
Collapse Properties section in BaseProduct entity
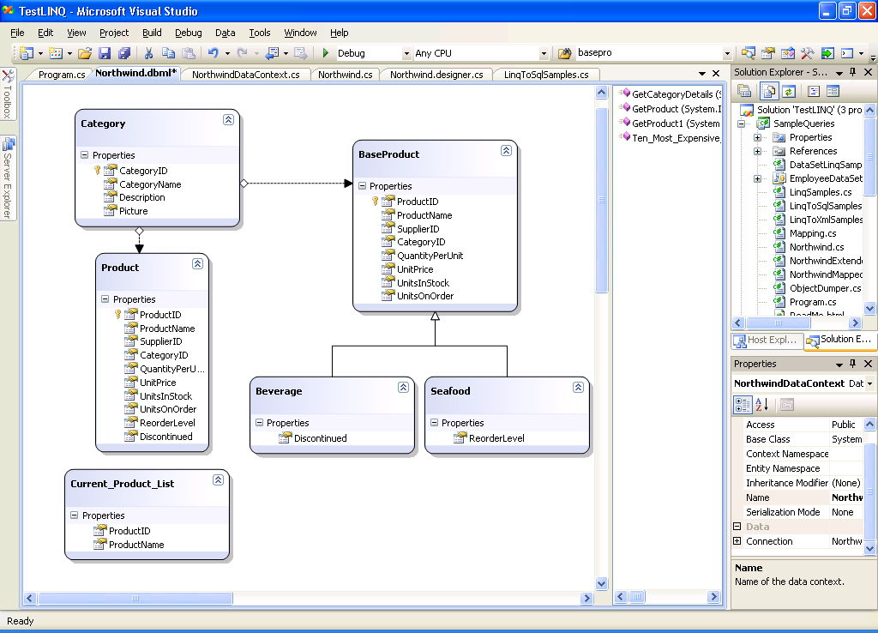363,185
